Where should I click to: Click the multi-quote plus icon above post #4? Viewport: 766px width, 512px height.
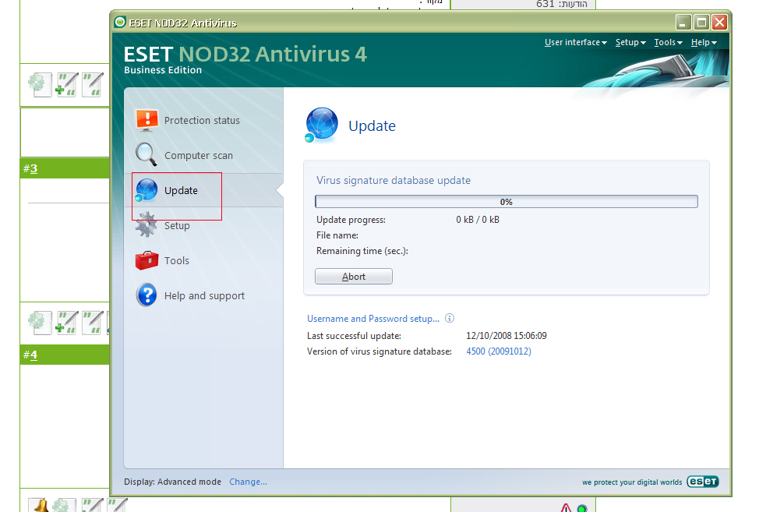pos(66,323)
